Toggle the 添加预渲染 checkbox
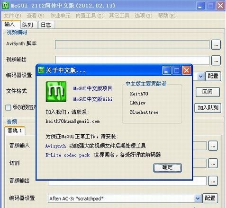The image size is (226, 208). point(8,108)
